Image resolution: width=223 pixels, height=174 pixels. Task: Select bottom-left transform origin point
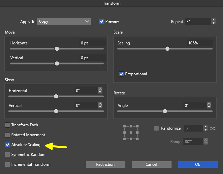point(125,139)
